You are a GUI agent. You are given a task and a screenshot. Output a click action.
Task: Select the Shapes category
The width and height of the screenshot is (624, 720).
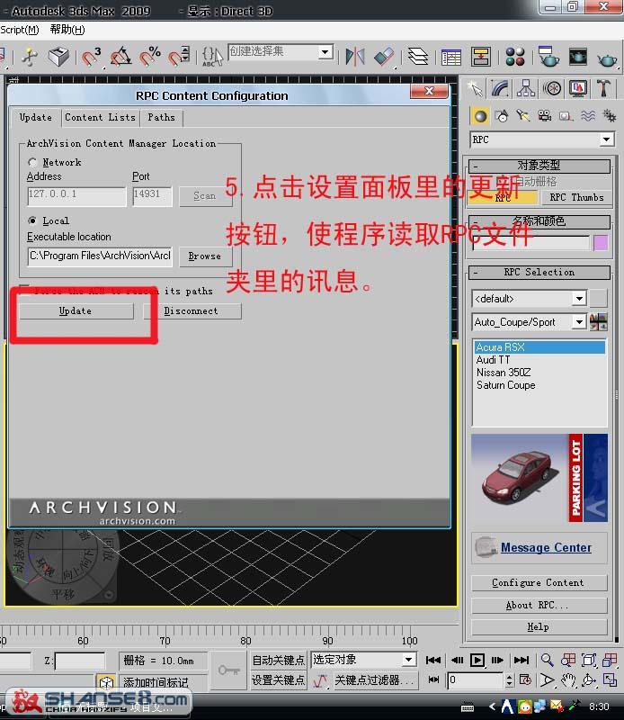[502, 116]
